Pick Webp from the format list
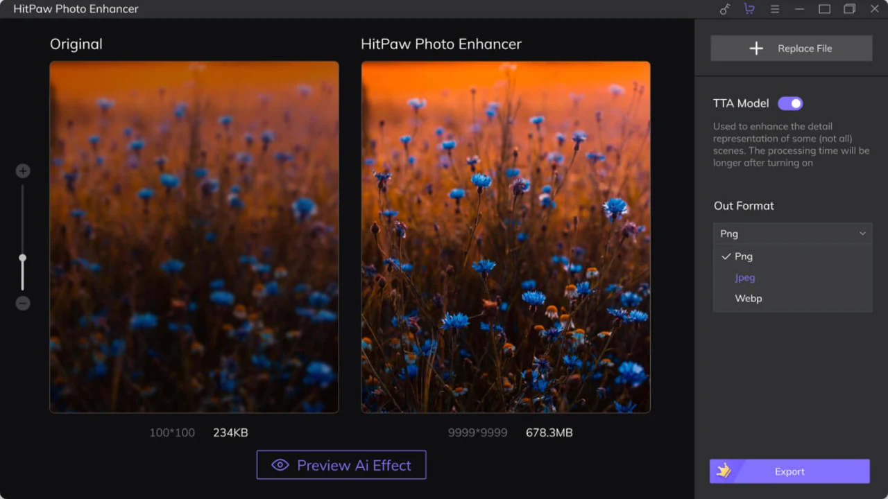Viewport: 888px width, 499px height. (x=792, y=298)
